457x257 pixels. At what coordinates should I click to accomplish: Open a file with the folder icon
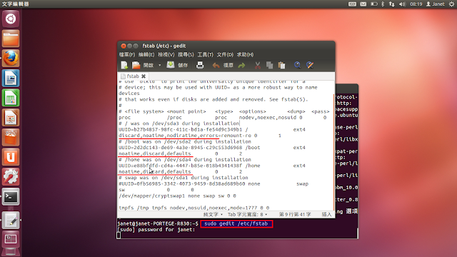pyautogui.click(x=136, y=65)
